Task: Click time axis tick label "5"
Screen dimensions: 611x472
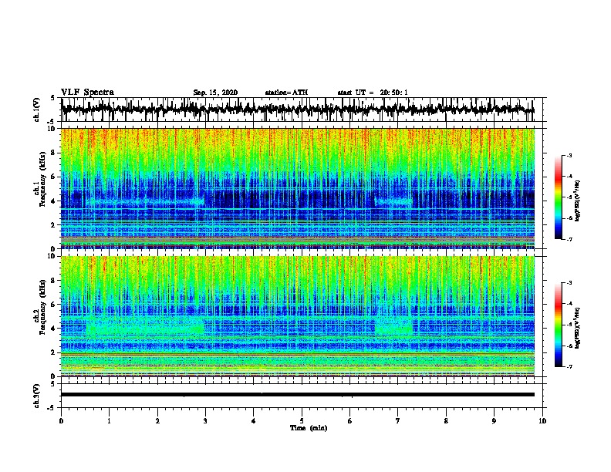Action: [x=302, y=421]
